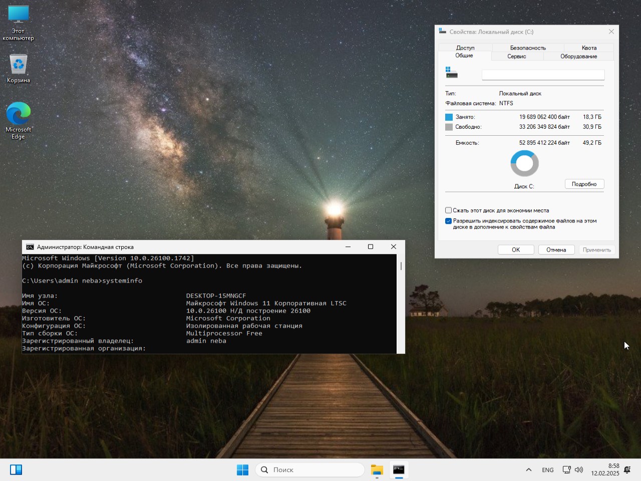641x481 pixels.
Task: Select the Корзина recycle bin icon
Action: click(x=19, y=69)
